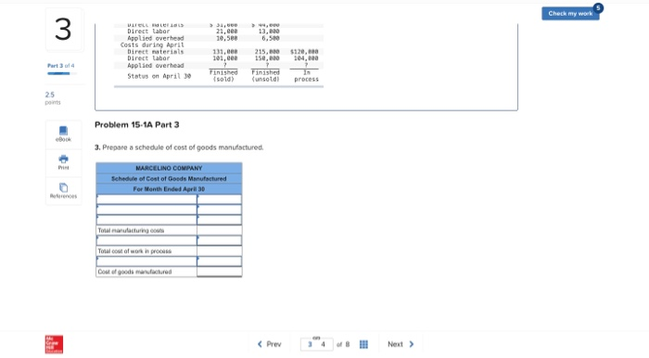Screen dimensions: 649x358
Task: Click the Check my work button
Action: [570, 13]
